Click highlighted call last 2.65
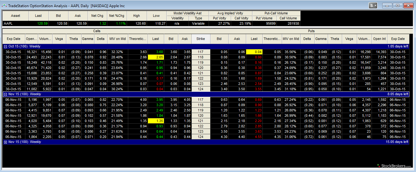Viewport: 416px width, 172px height. (155, 57)
